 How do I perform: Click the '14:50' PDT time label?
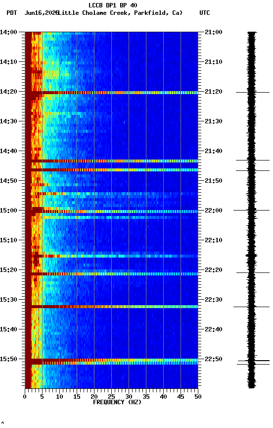coord(8,181)
